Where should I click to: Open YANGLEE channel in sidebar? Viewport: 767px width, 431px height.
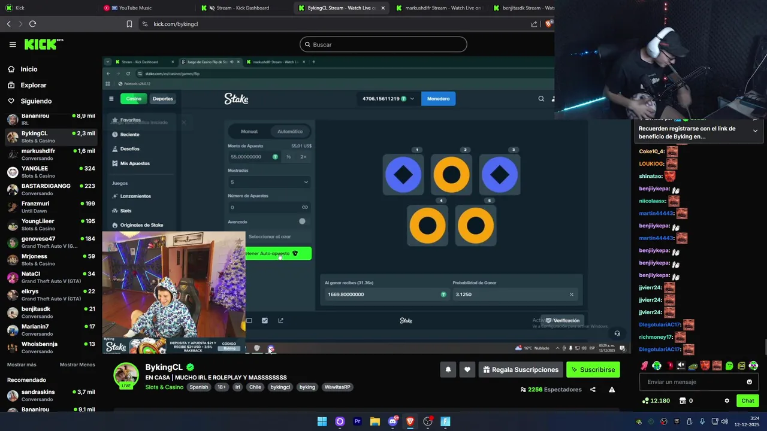coord(51,172)
